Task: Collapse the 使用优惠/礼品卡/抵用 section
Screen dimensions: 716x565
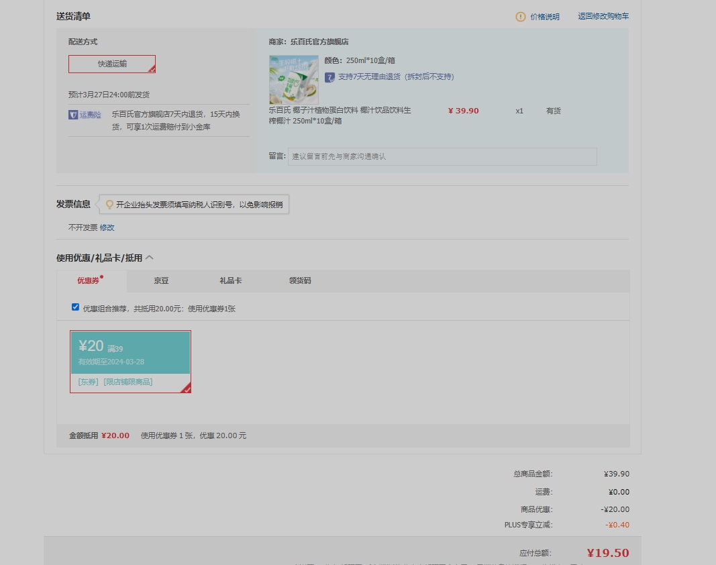Action: pos(150,258)
